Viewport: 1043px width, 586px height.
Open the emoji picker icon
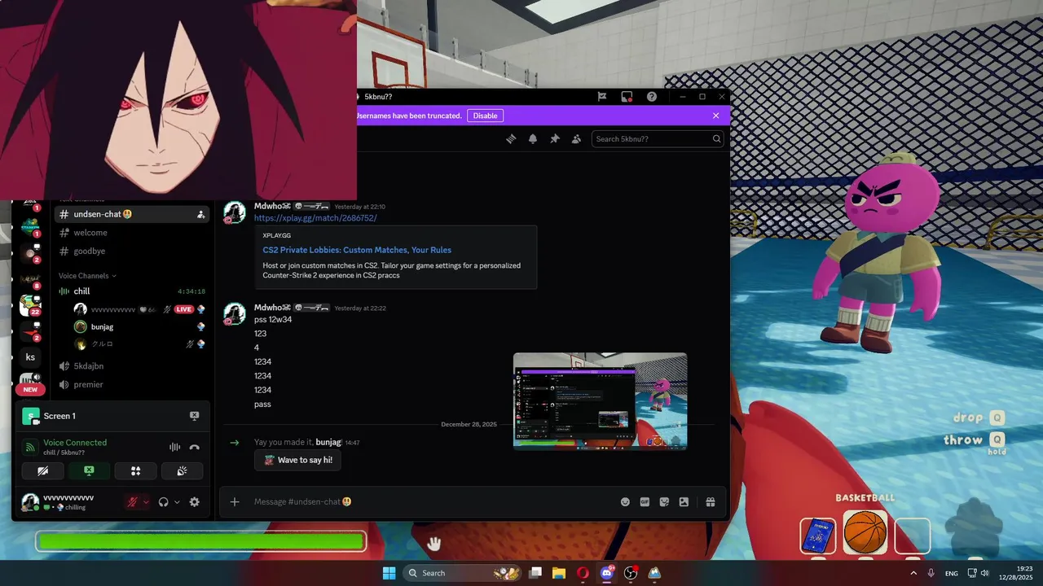tap(625, 502)
